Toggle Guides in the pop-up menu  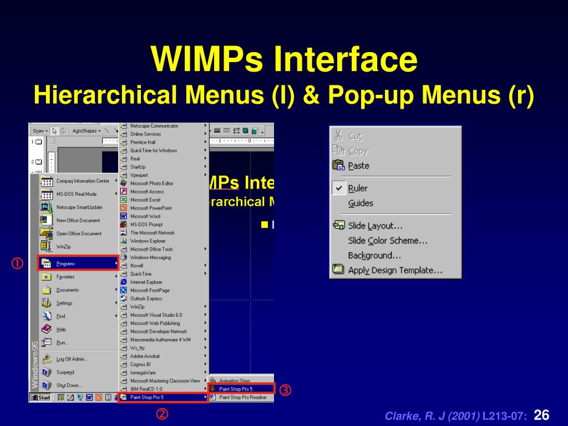pos(395,203)
